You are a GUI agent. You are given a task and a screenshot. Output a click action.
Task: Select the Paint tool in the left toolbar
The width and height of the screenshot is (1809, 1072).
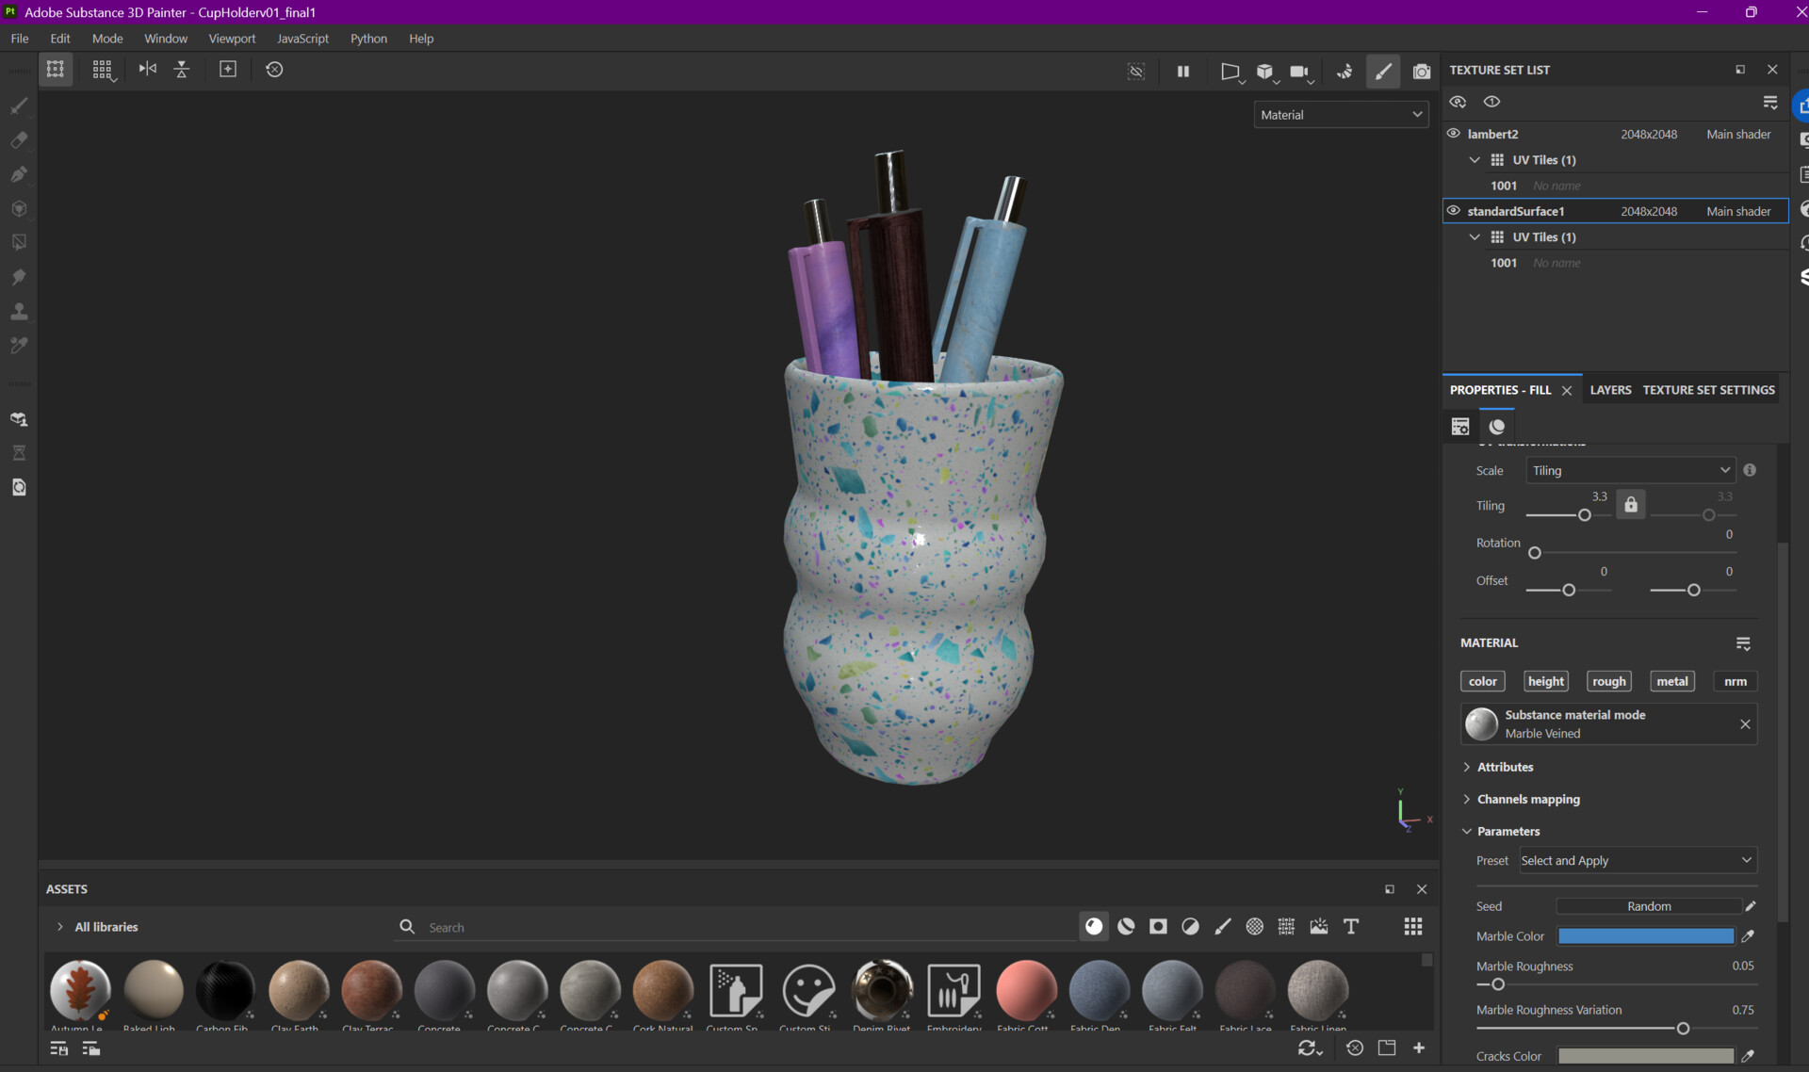pos(18,106)
